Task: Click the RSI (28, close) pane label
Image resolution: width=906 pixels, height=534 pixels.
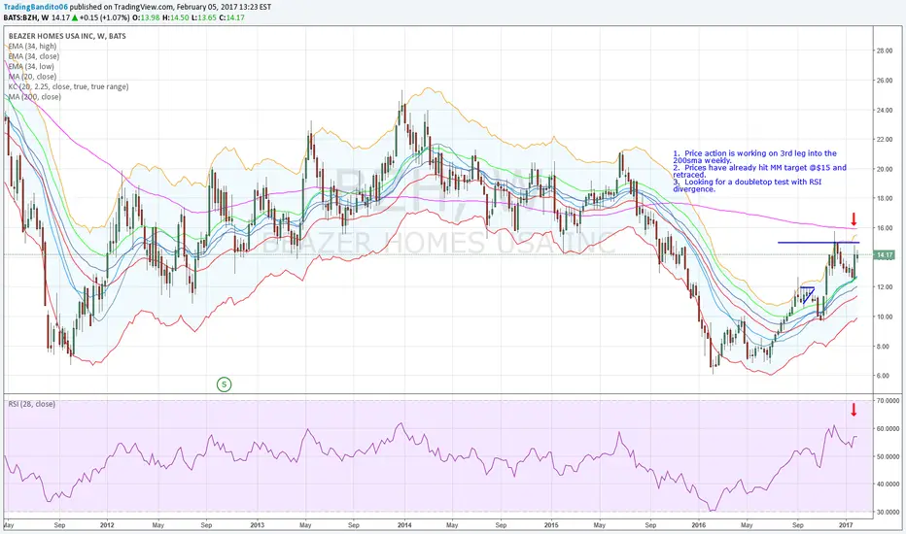Action: click(32, 404)
